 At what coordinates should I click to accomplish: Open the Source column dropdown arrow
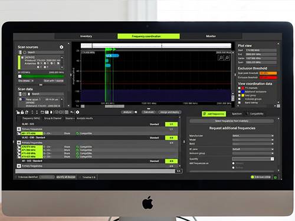pos(74,118)
